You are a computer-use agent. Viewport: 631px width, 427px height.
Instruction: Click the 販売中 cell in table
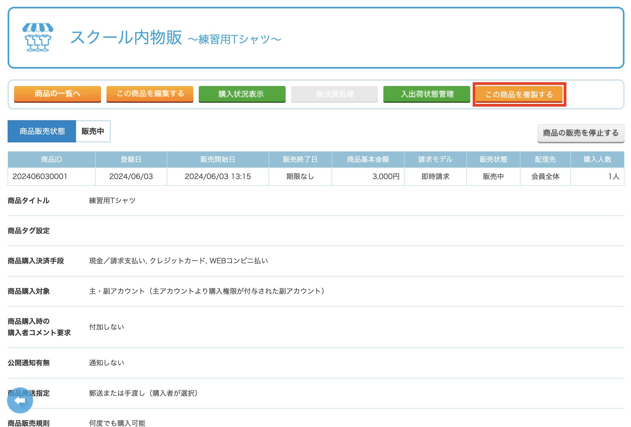493,177
